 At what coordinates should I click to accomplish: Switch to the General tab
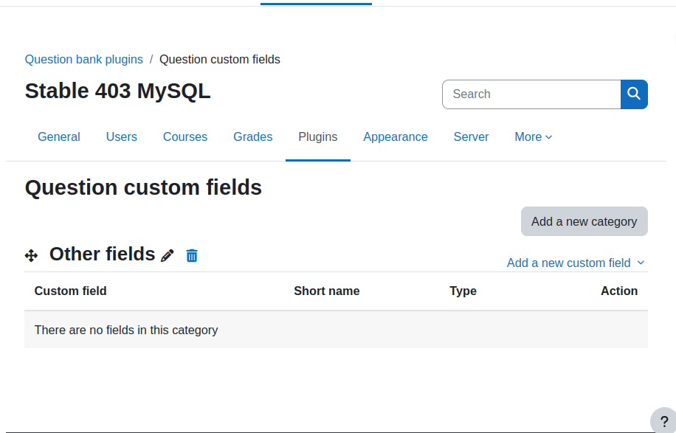pos(58,137)
